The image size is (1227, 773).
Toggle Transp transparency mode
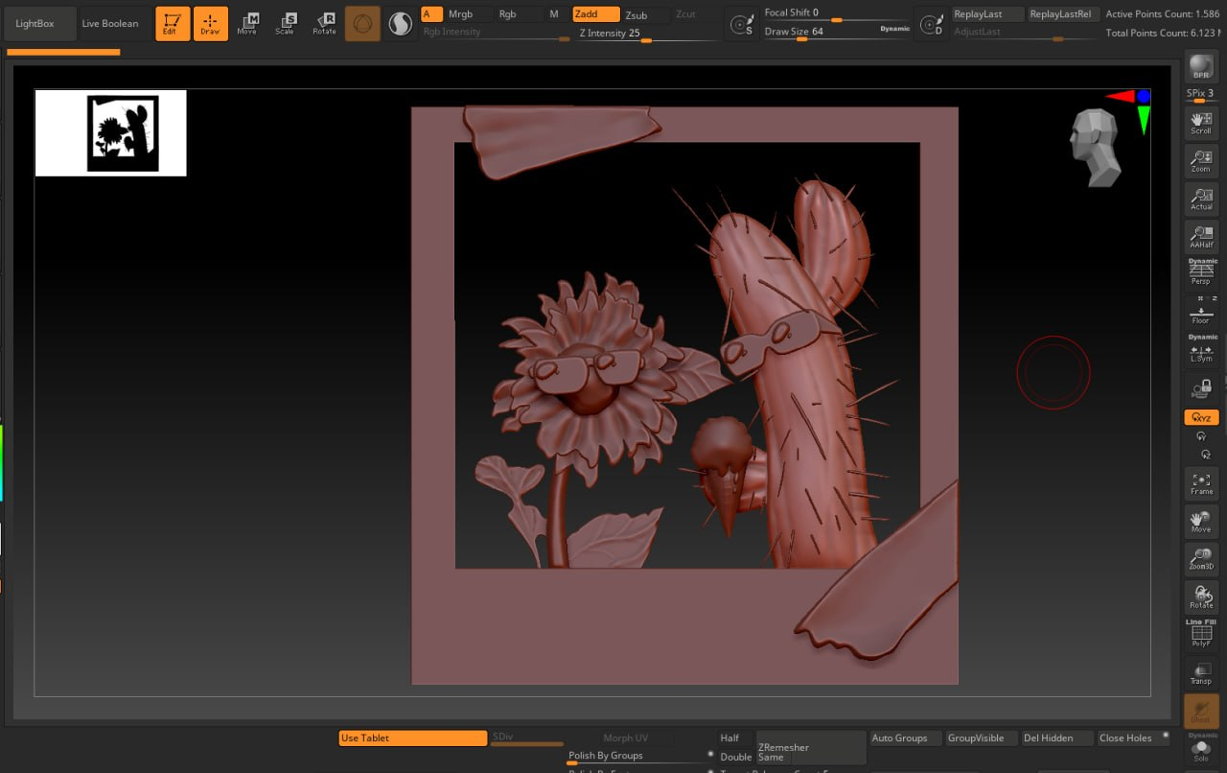click(1201, 673)
